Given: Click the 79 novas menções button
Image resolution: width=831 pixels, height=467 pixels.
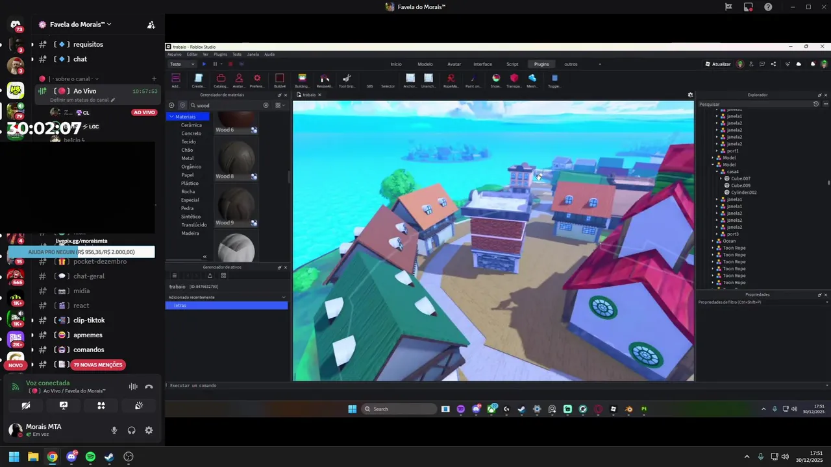Looking at the screenshot, I should tap(98, 365).
